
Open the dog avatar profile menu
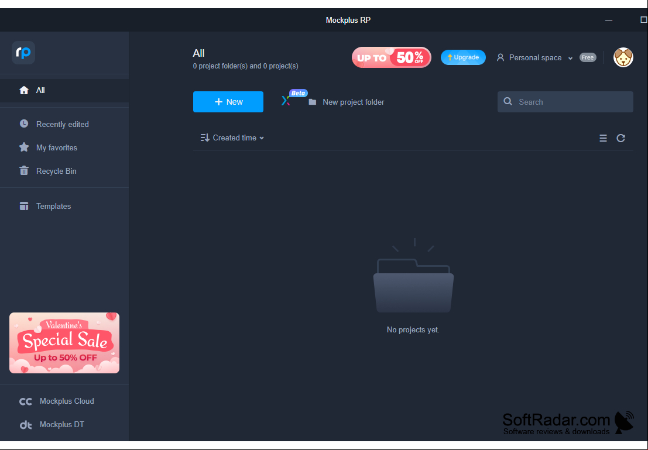click(x=623, y=57)
